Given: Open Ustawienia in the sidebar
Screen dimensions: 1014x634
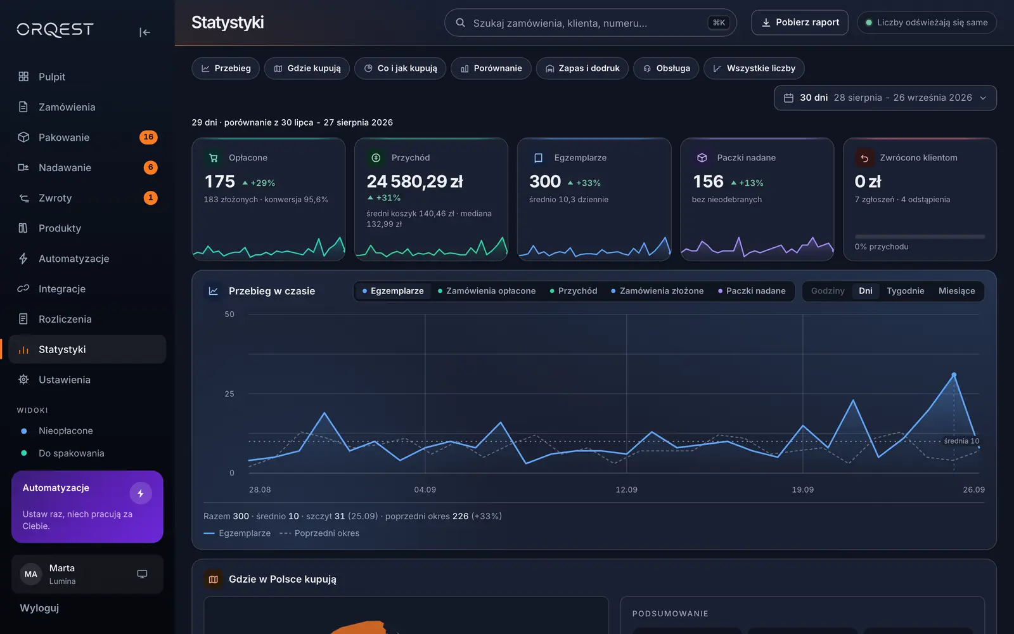Looking at the screenshot, I should 87,380.
